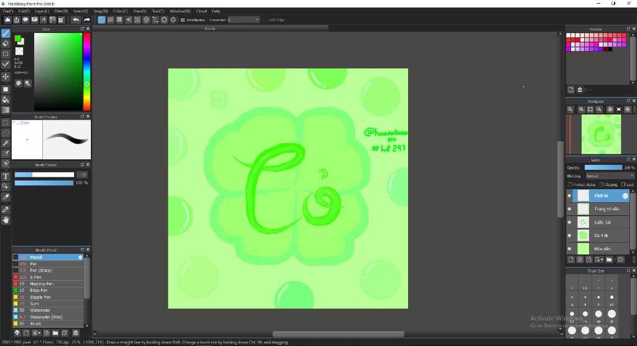Image resolution: width=637 pixels, height=346 pixels.
Task: Open the Help menu
Action: point(216,11)
